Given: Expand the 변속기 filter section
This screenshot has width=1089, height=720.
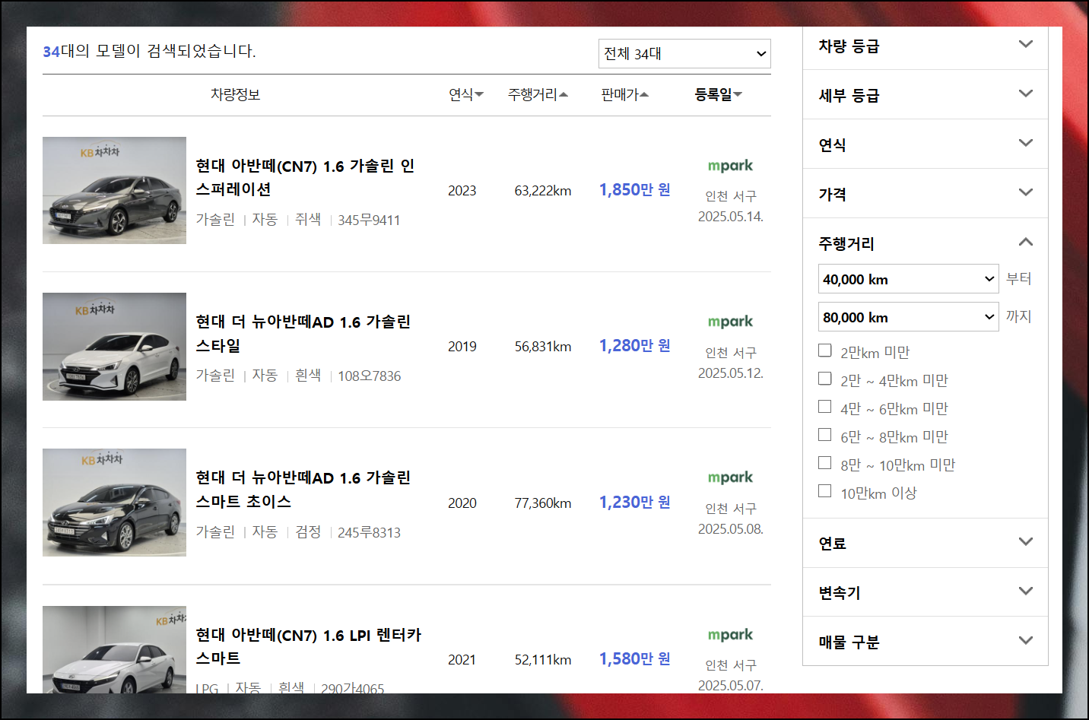Looking at the screenshot, I should point(925,592).
